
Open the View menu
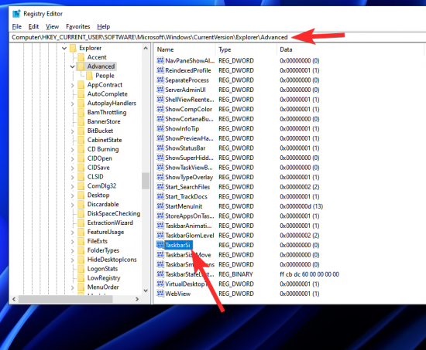pyautogui.click(x=52, y=26)
